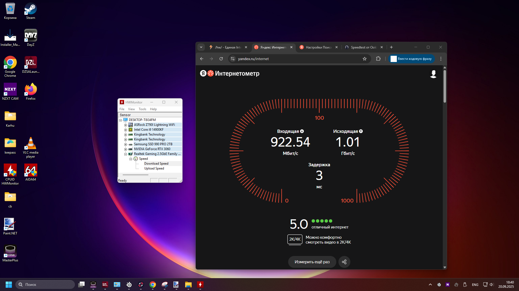Reload the Yandex Internetometer page

click(221, 59)
